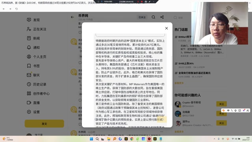Screen dimensions: 252x142
Task: Open Chrome from the taskbar
Action: (x=132, y=139)
